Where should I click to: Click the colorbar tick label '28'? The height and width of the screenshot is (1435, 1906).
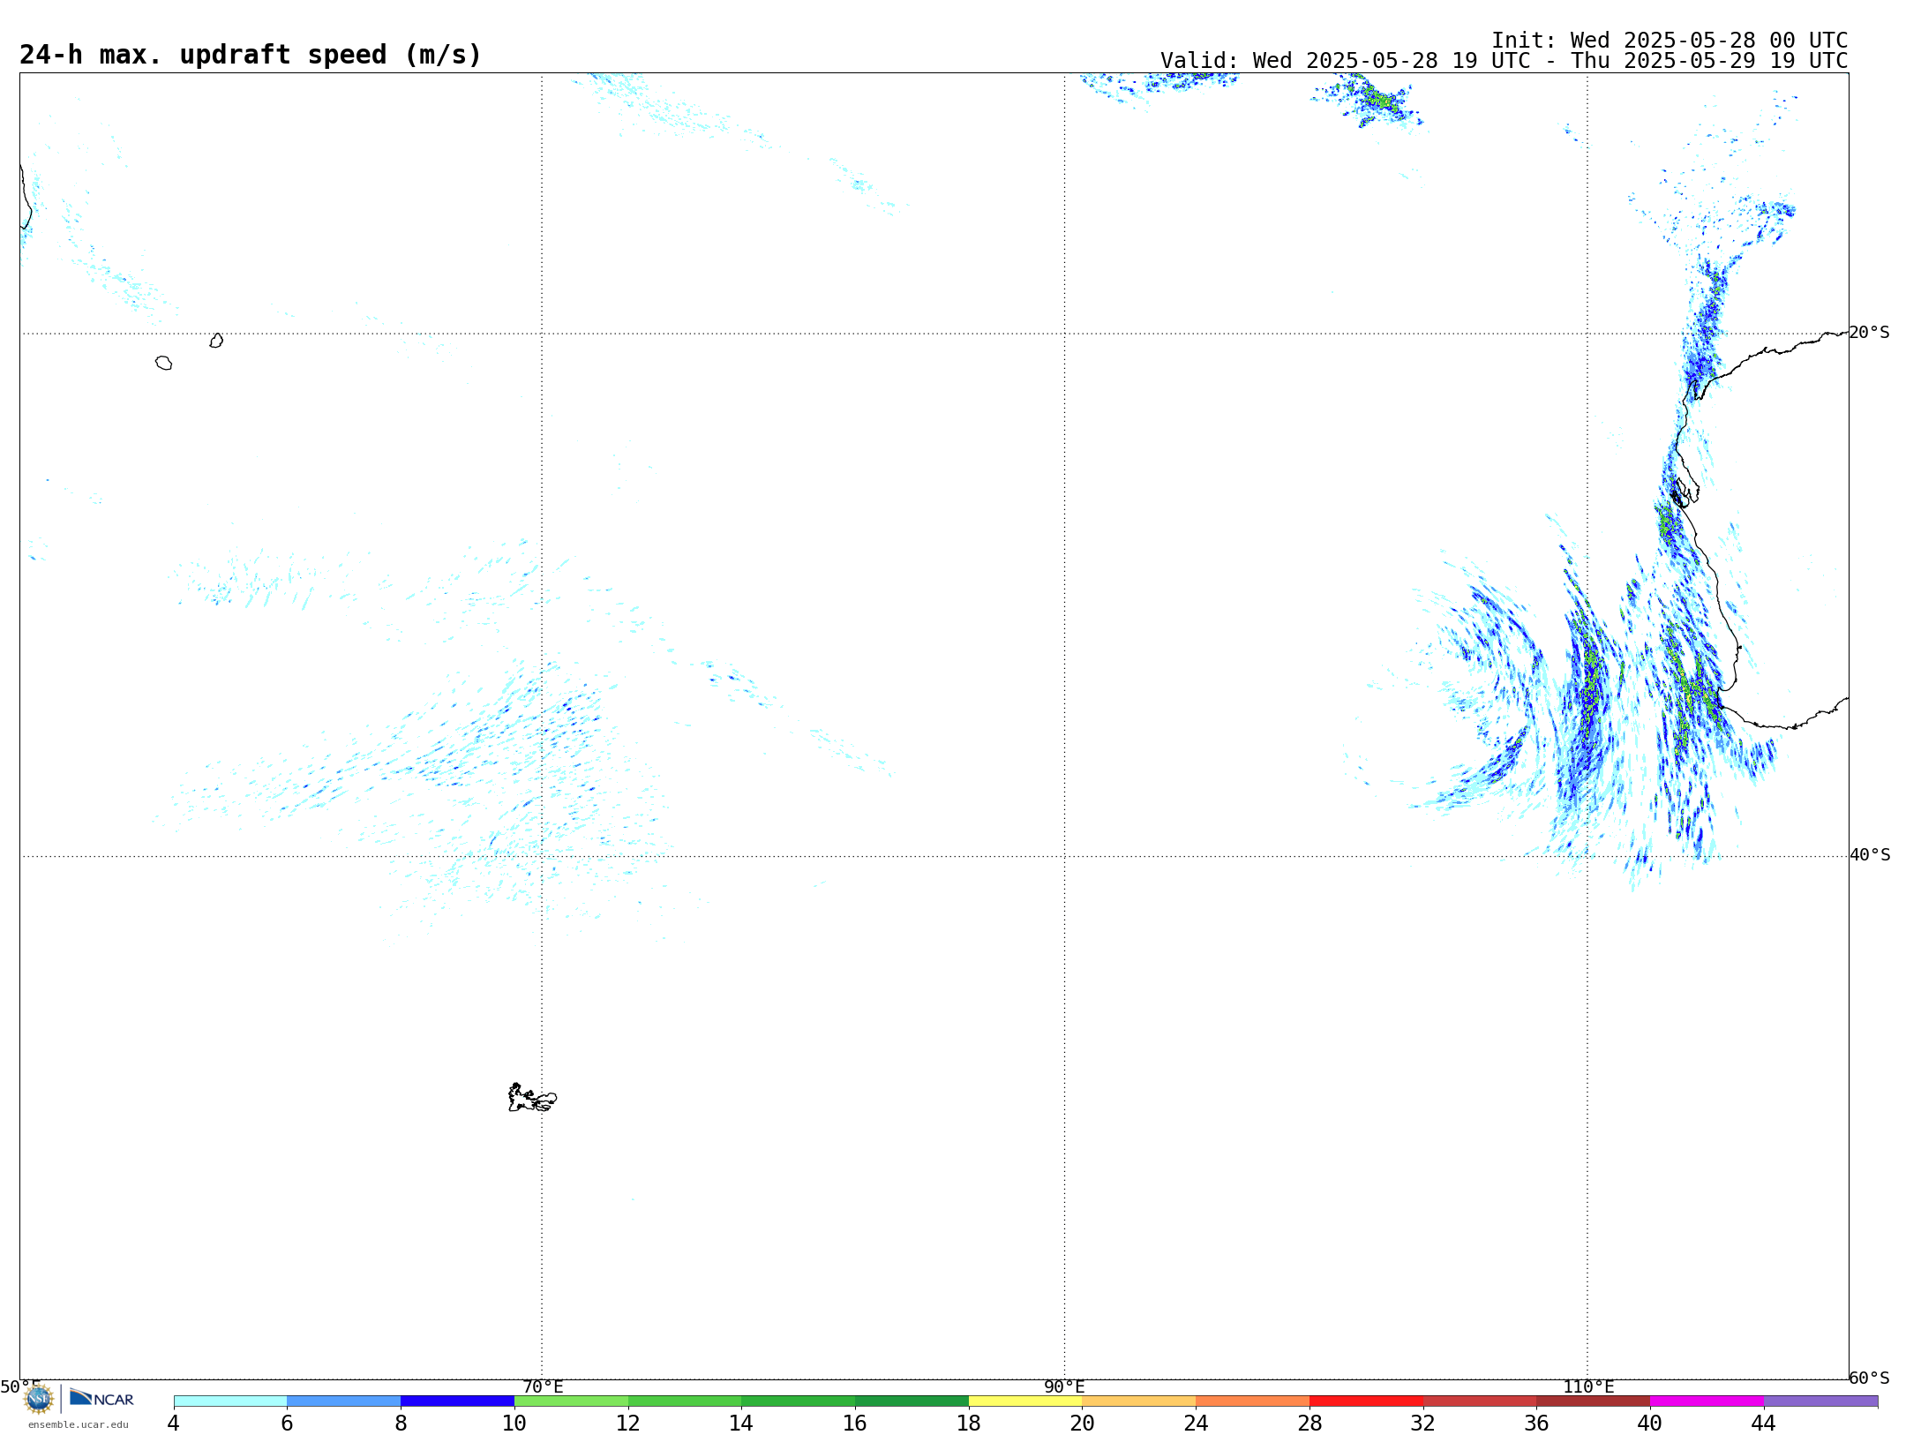coord(1309,1424)
